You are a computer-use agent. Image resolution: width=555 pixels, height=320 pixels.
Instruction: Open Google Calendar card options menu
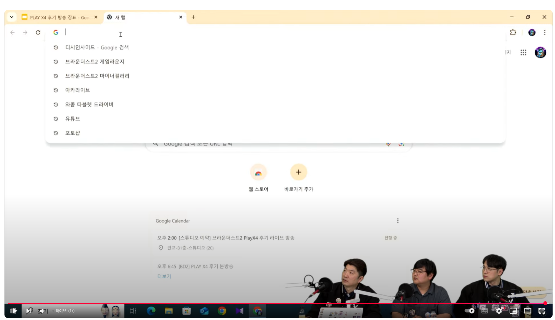tap(398, 221)
